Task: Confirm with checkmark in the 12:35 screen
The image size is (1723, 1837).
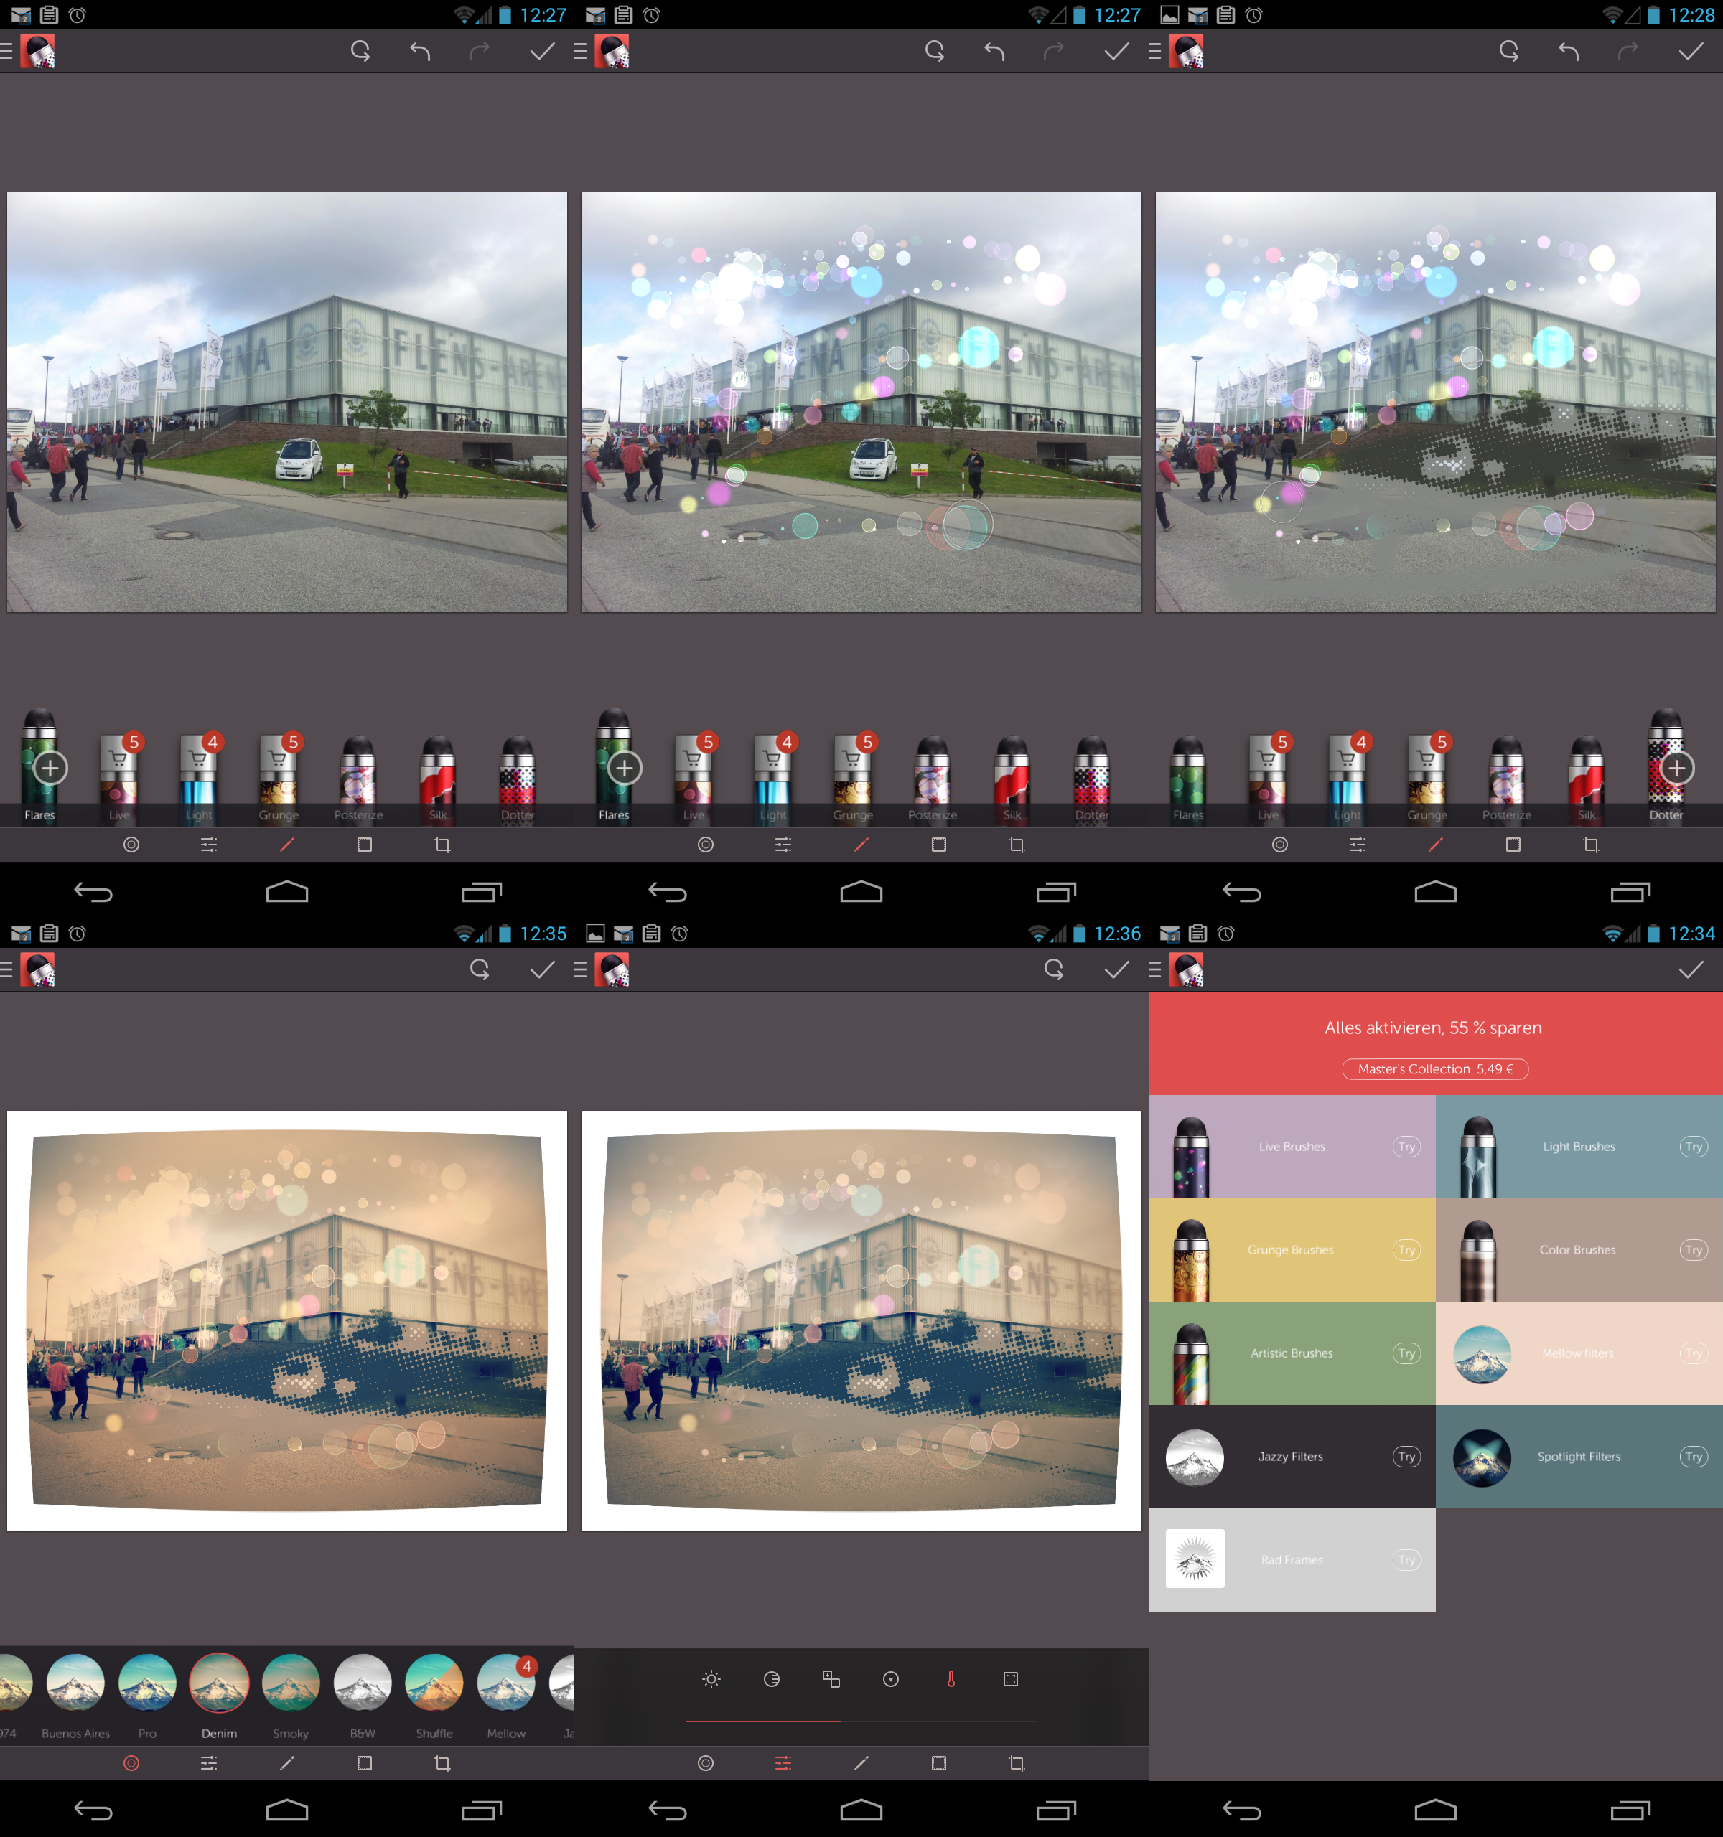Action: 542,969
